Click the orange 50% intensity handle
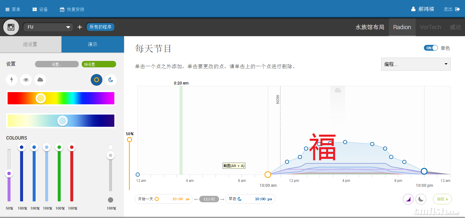 (x=130, y=140)
